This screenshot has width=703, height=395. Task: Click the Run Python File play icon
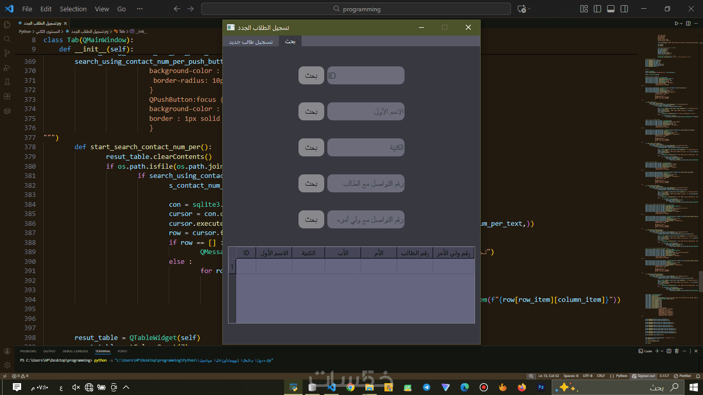(676, 23)
